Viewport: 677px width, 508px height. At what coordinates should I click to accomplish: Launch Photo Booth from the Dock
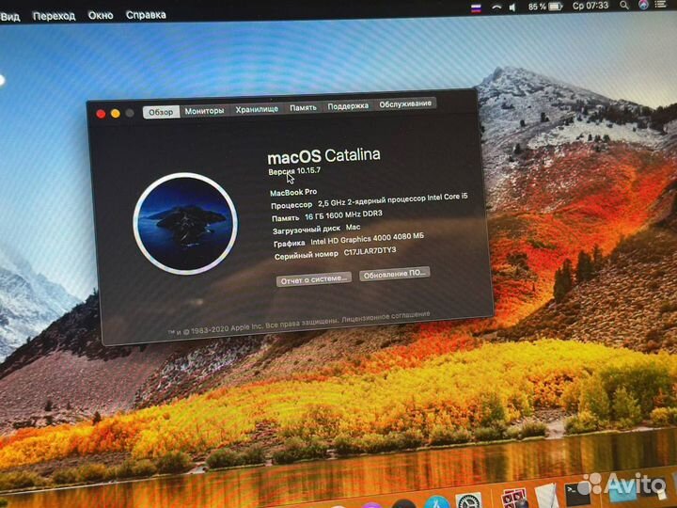[x=513, y=499]
